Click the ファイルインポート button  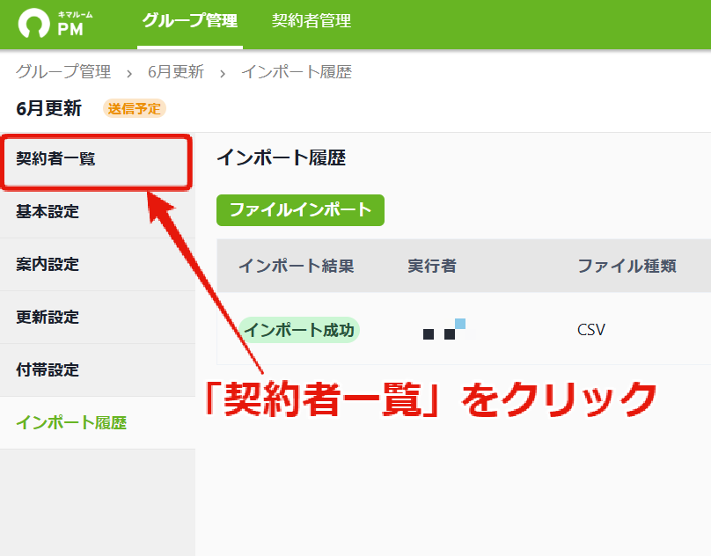point(300,210)
